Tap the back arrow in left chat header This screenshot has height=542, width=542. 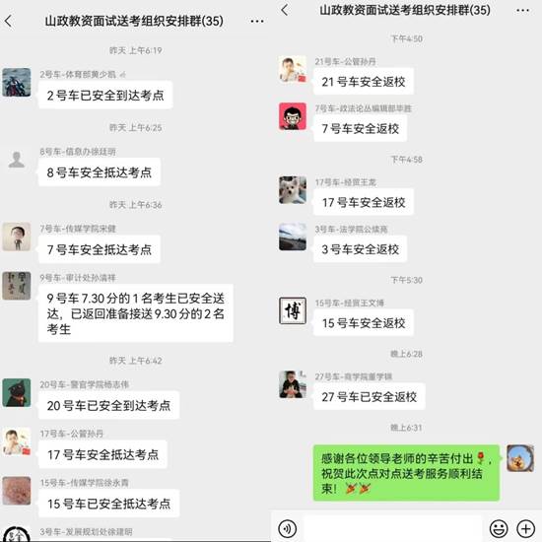point(9,21)
